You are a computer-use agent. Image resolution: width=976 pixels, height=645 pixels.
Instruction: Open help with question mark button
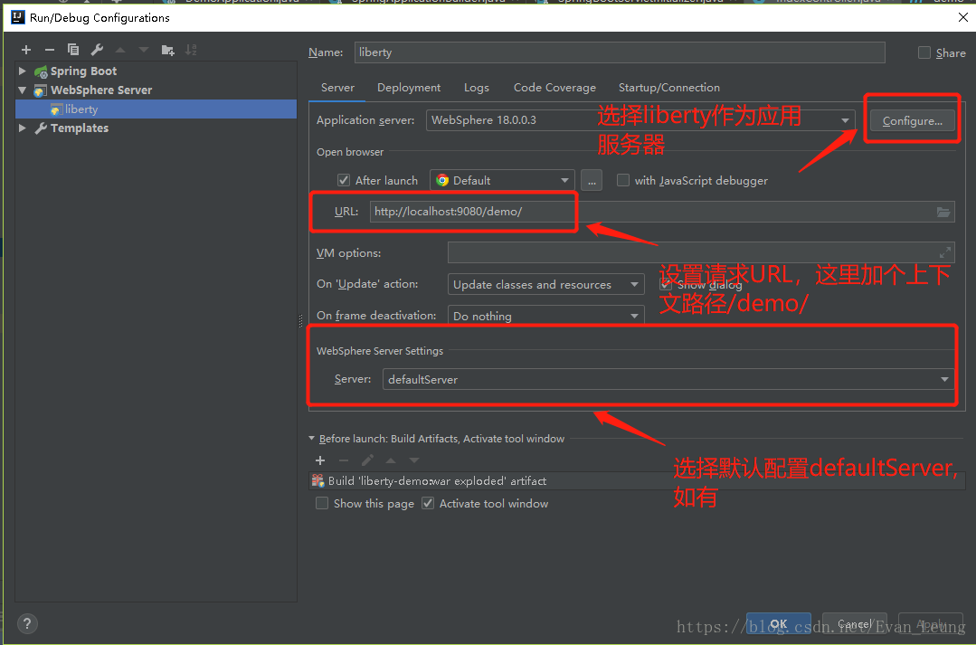tap(27, 623)
